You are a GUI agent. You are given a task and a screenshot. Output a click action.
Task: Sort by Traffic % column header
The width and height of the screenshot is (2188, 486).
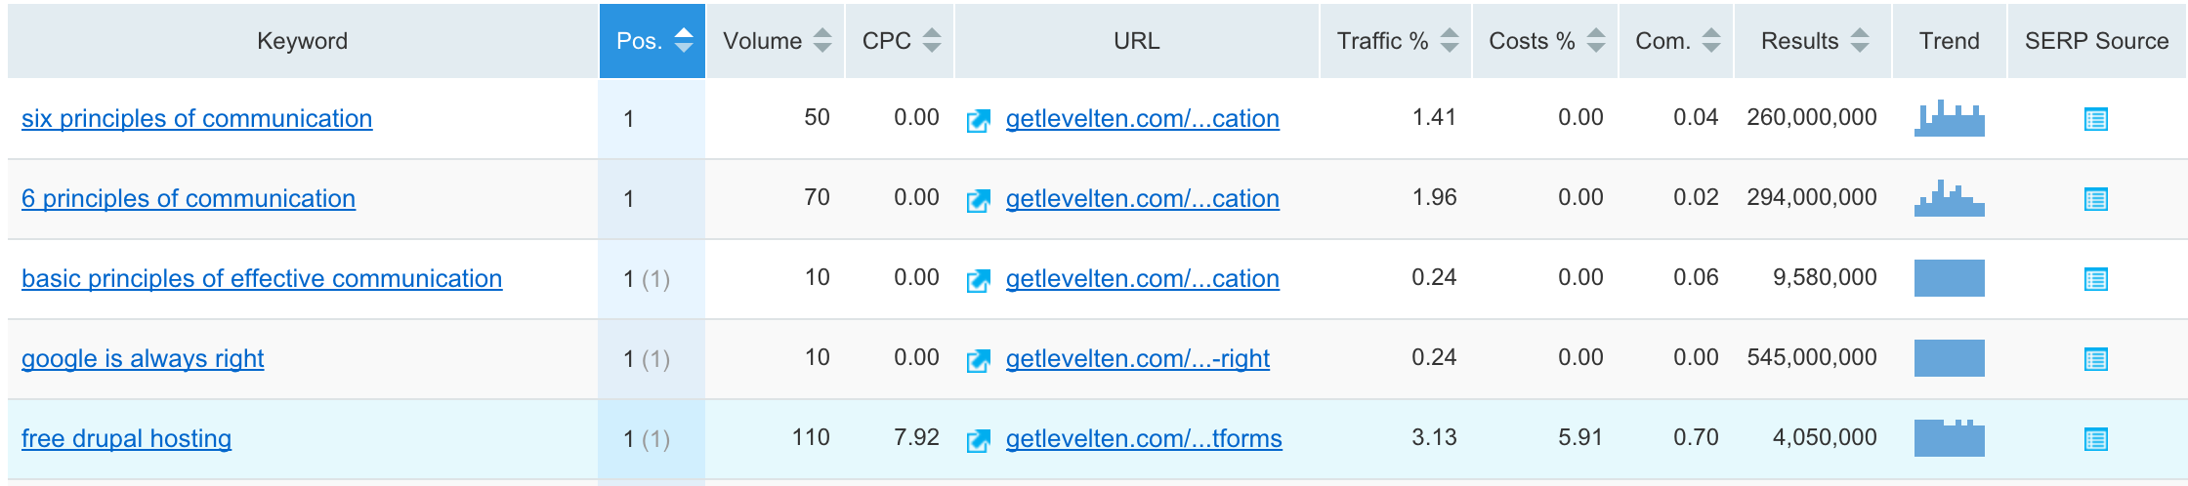1397,41
